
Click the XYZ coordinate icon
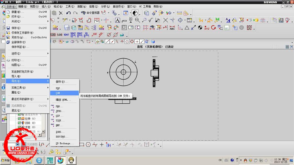coord(207,28)
